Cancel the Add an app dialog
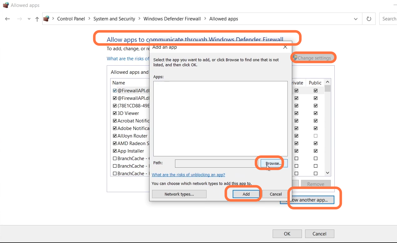The width and height of the screenshot is (397, 243). point(276,194)
